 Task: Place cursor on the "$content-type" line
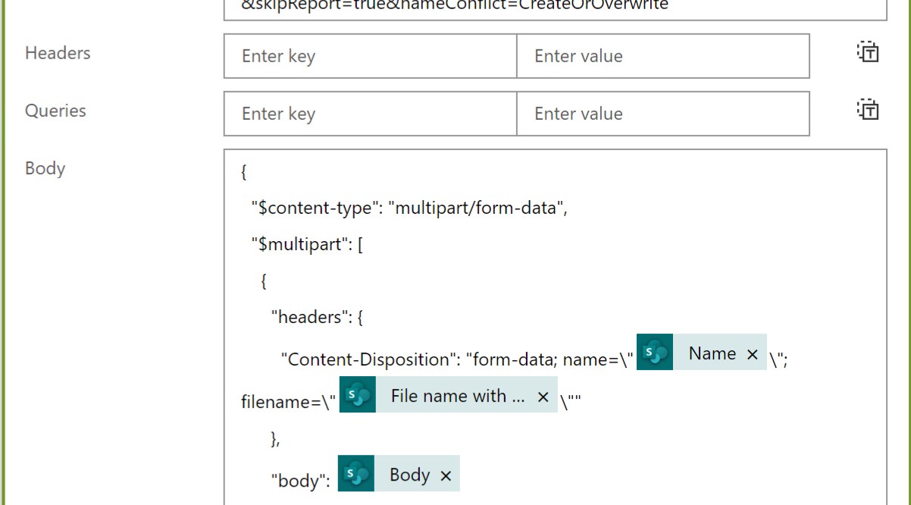pos(409,208)
